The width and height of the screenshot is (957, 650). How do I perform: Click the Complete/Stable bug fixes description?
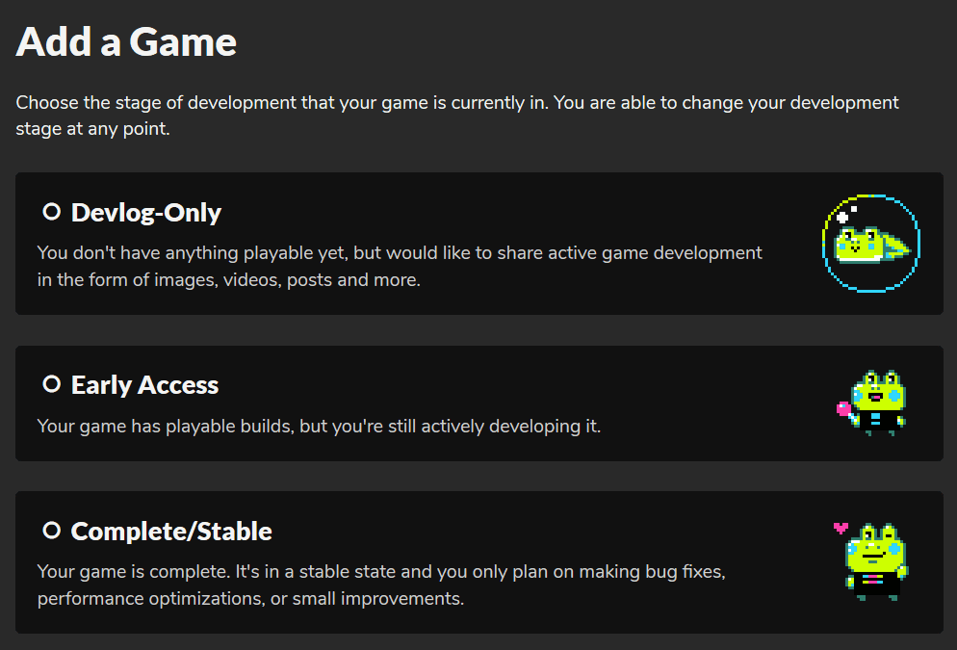[380, 585]
